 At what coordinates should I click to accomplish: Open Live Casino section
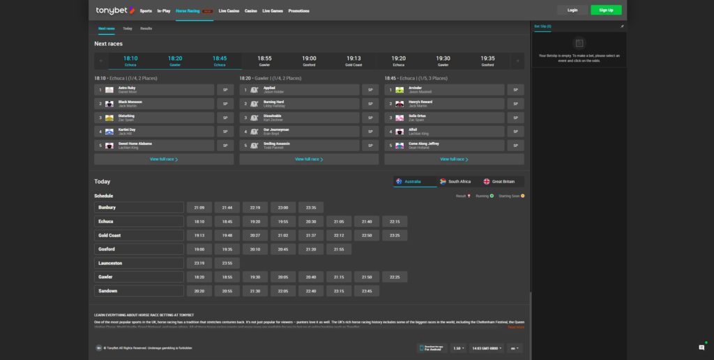(229, 11)
